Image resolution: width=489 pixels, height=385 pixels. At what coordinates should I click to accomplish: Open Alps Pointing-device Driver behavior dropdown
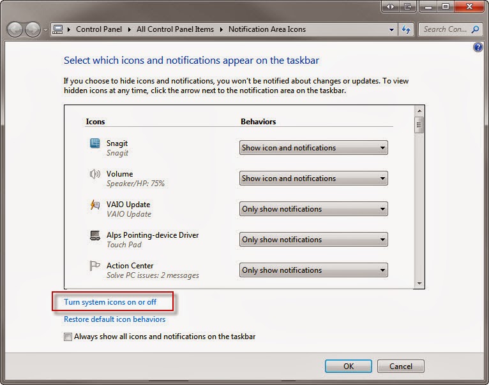click(x=313, y=240)
